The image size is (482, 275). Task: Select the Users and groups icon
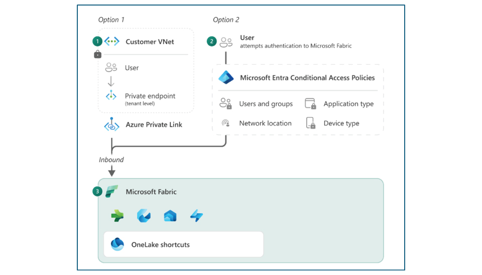click(226, 104)
